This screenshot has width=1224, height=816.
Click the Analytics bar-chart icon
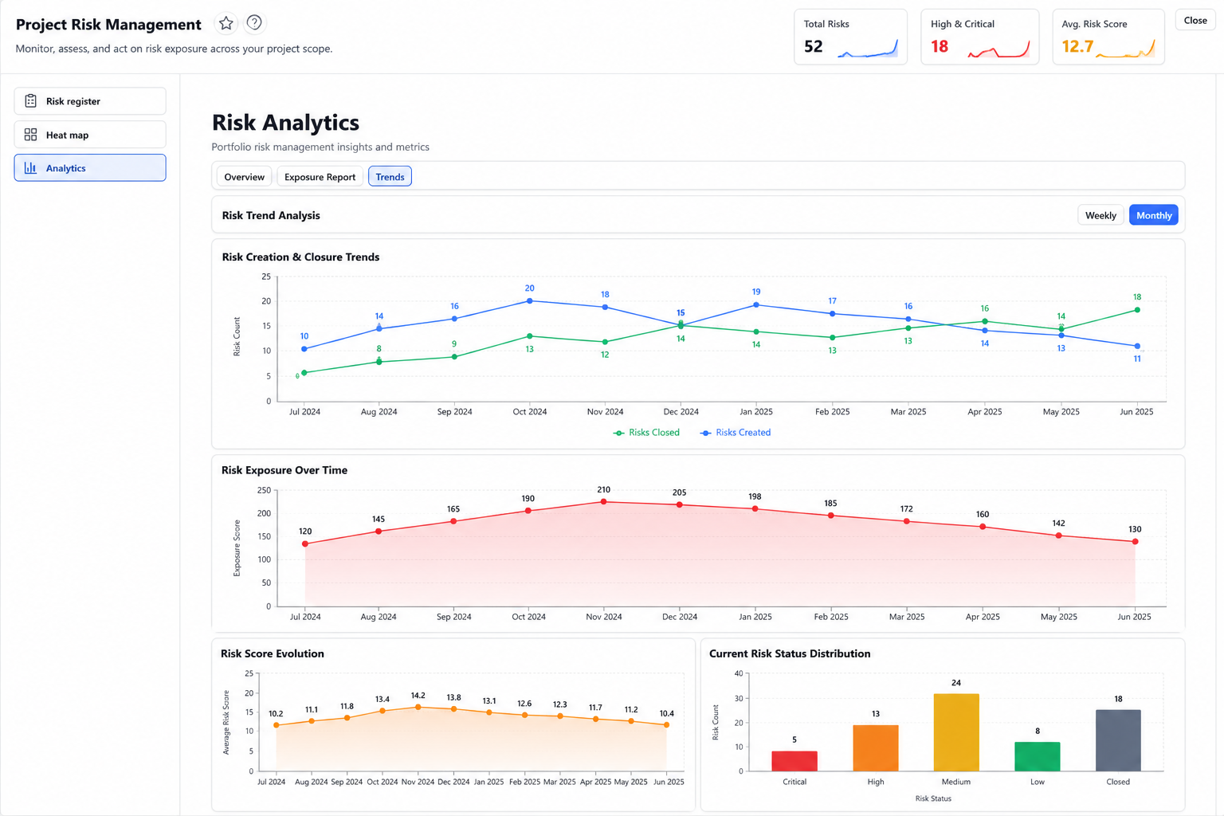[x=30, y=168]
